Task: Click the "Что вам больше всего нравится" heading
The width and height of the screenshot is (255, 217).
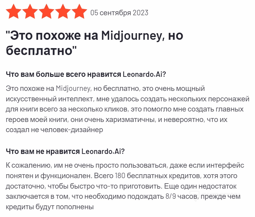Action: coord(63,74)
